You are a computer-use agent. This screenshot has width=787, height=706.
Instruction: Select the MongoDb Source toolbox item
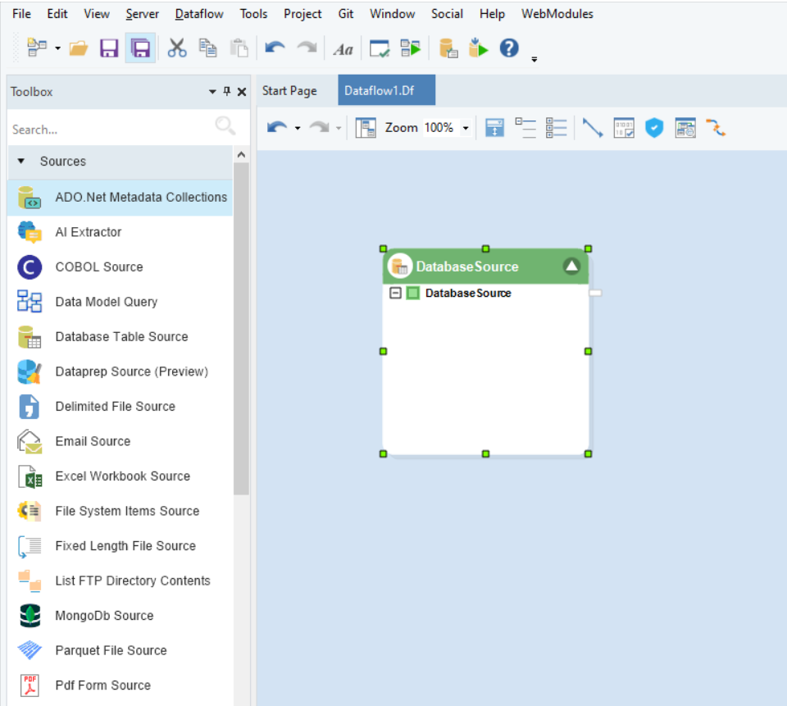coord(104,616)
